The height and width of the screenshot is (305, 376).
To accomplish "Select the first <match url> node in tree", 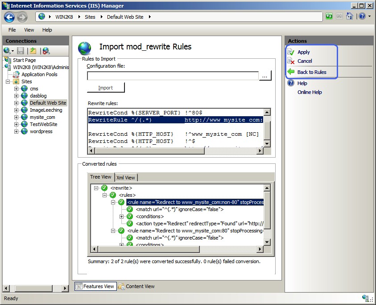I will coord(180,209).
